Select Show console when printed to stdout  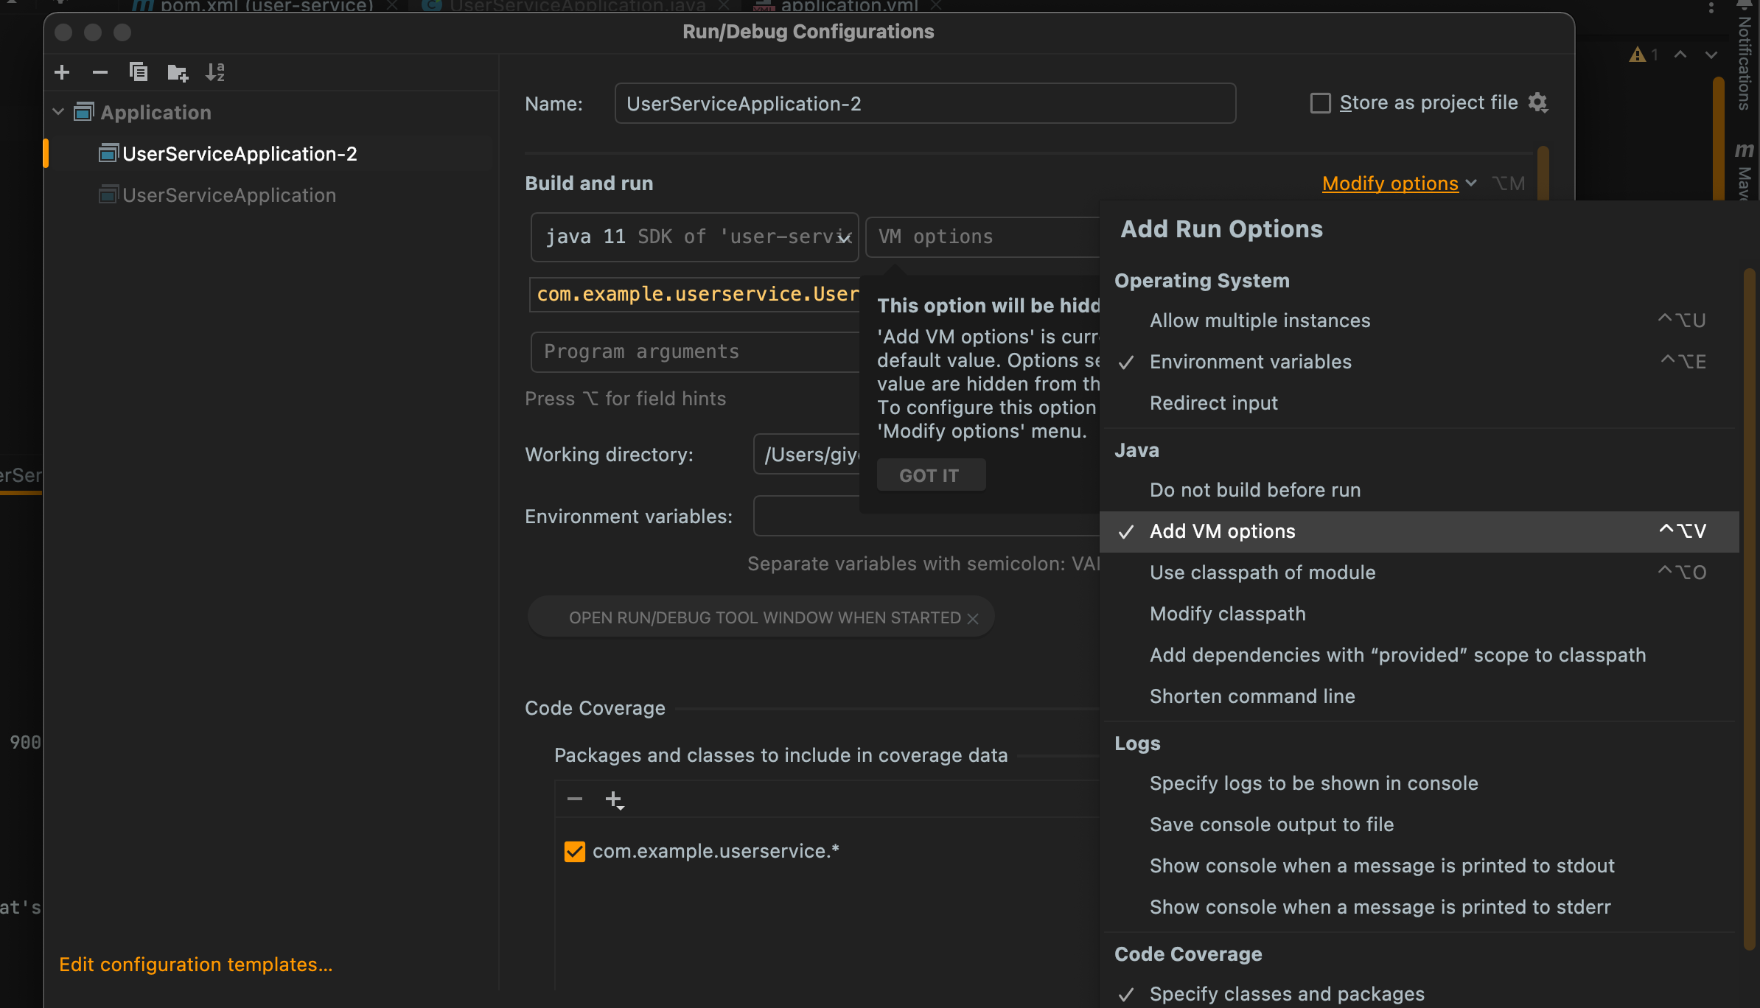(x=1419, y=866)
